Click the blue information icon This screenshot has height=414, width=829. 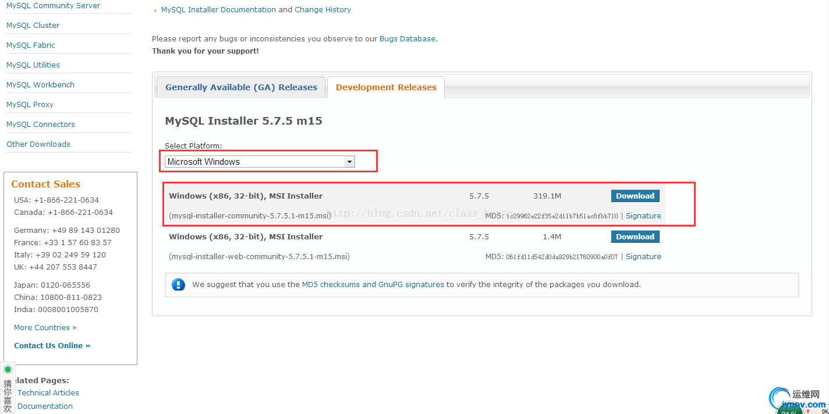[178, 285]
